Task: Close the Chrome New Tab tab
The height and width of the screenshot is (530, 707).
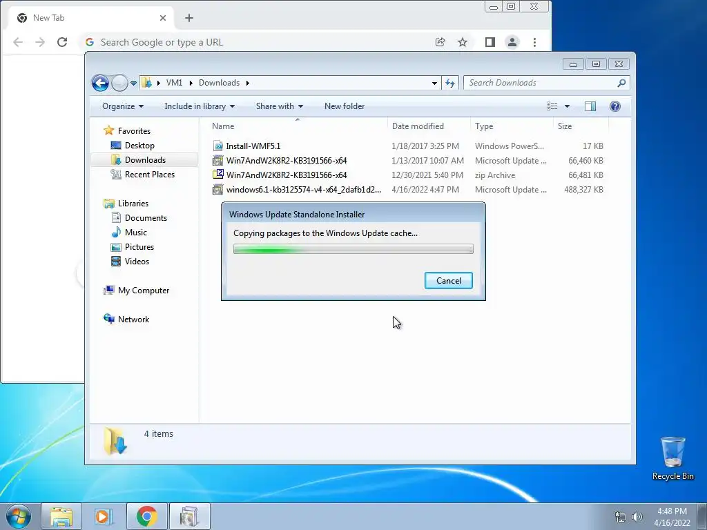Action: (x=163, y=18)
